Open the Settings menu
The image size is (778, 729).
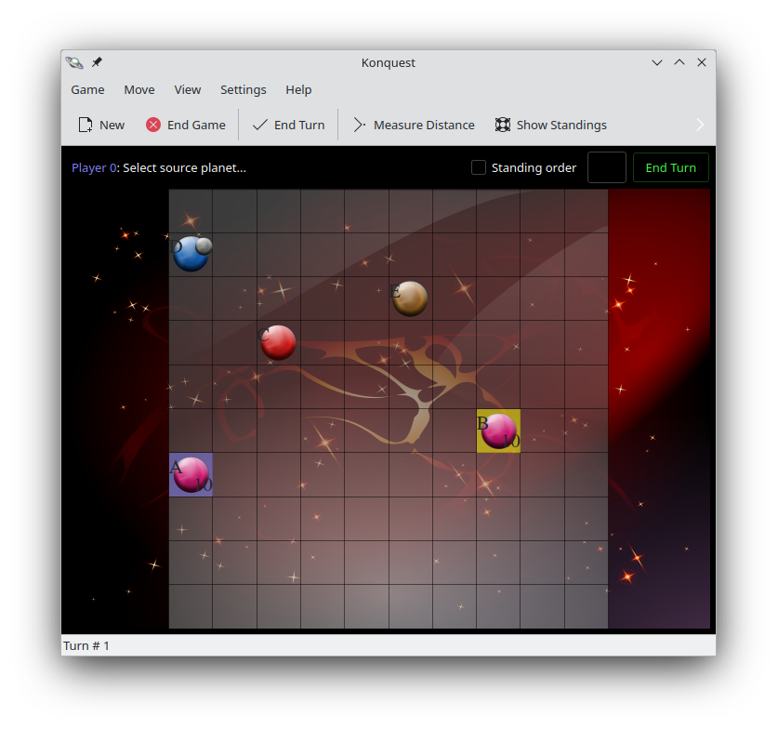tap(243, 89)
